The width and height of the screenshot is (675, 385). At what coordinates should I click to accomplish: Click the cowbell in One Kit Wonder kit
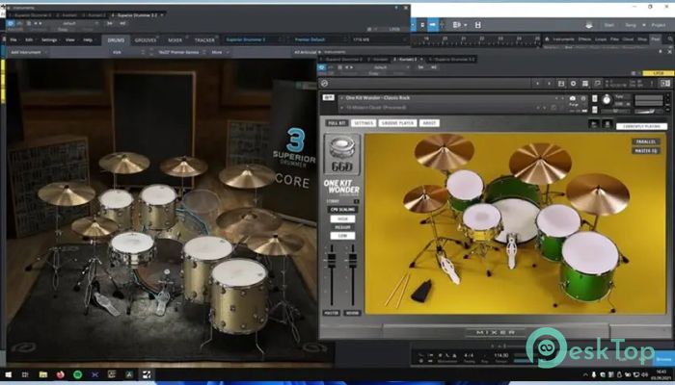coord(422,291)
